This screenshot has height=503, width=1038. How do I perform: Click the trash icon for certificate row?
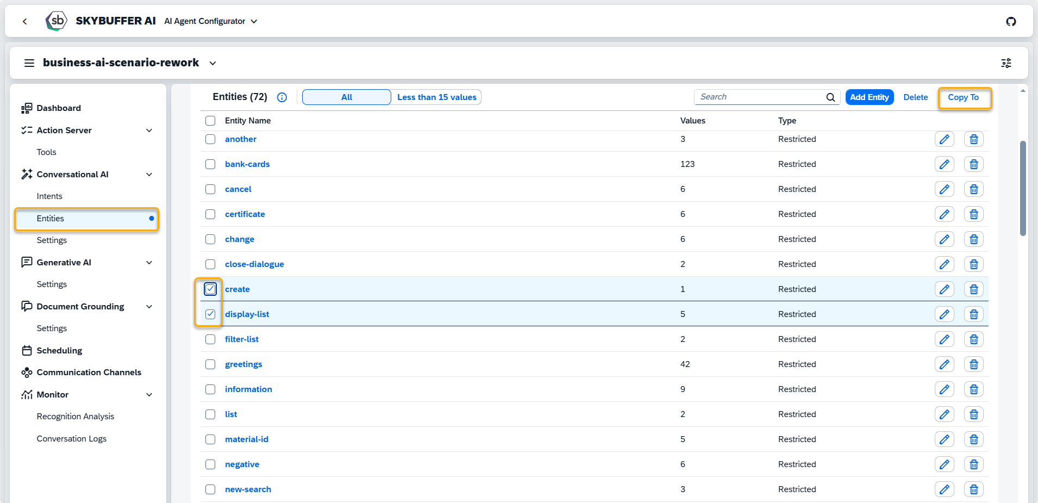[x=973, y=214]
